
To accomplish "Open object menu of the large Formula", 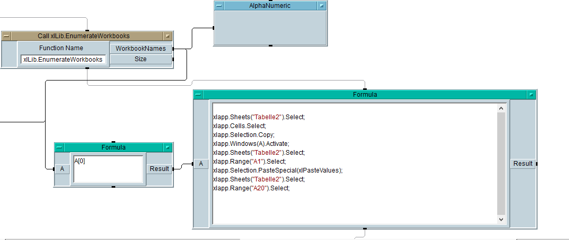I will (198, 95).
